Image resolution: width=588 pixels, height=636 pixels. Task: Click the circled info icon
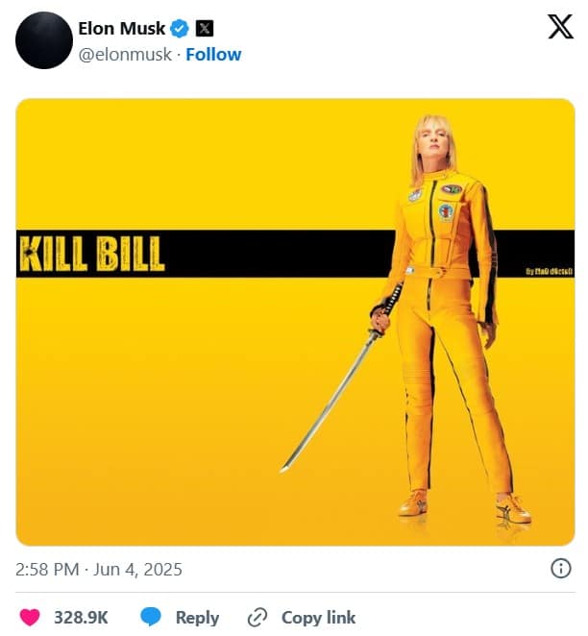(x=560, y=569)
